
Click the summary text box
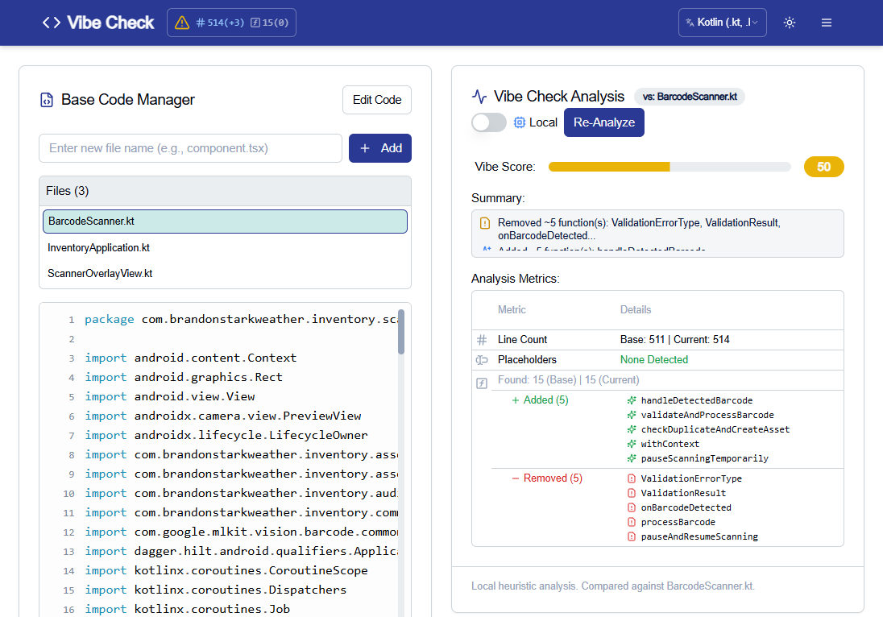tap(657, 234)
